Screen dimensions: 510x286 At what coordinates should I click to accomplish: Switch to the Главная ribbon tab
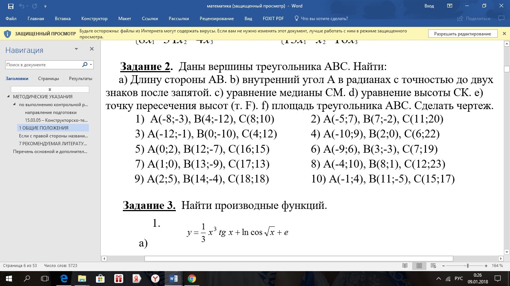point(36,19)
